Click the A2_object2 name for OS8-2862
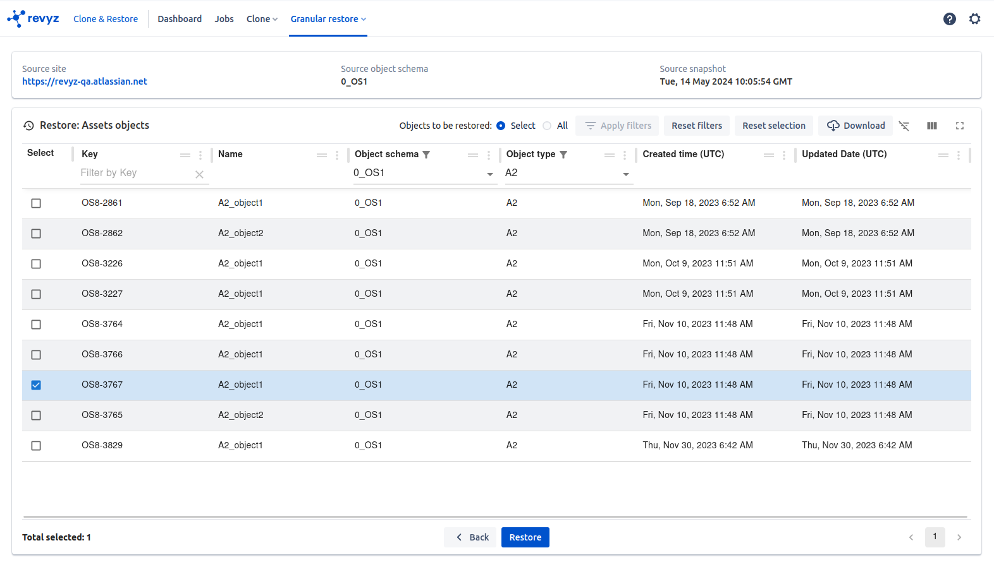This screenshot has width=994, height=567. tap(241, 233)
